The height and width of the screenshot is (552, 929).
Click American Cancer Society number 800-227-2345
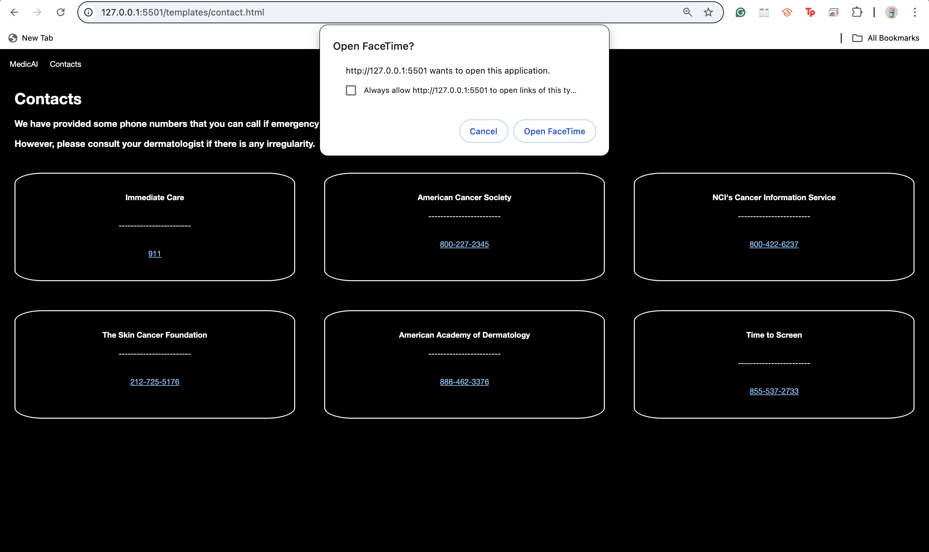click(464, 244)
